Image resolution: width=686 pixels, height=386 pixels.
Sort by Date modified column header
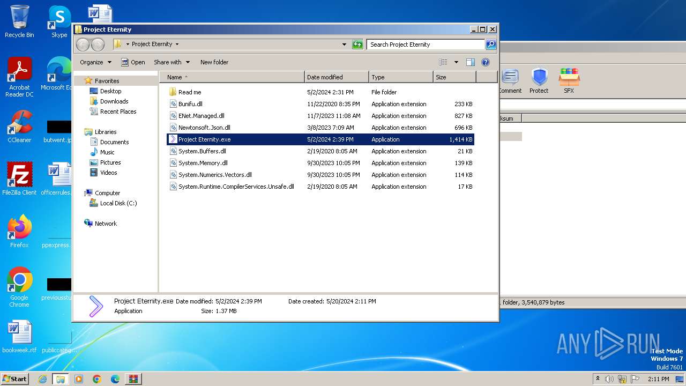pyautogui.click(x=337, y=77)
